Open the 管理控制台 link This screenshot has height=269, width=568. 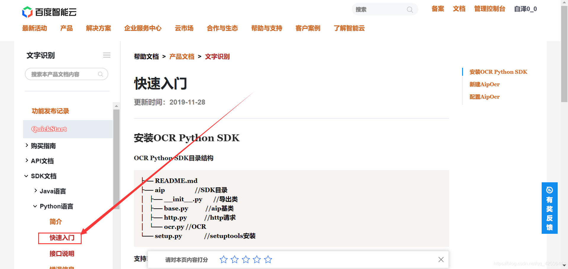pos(490,9)
